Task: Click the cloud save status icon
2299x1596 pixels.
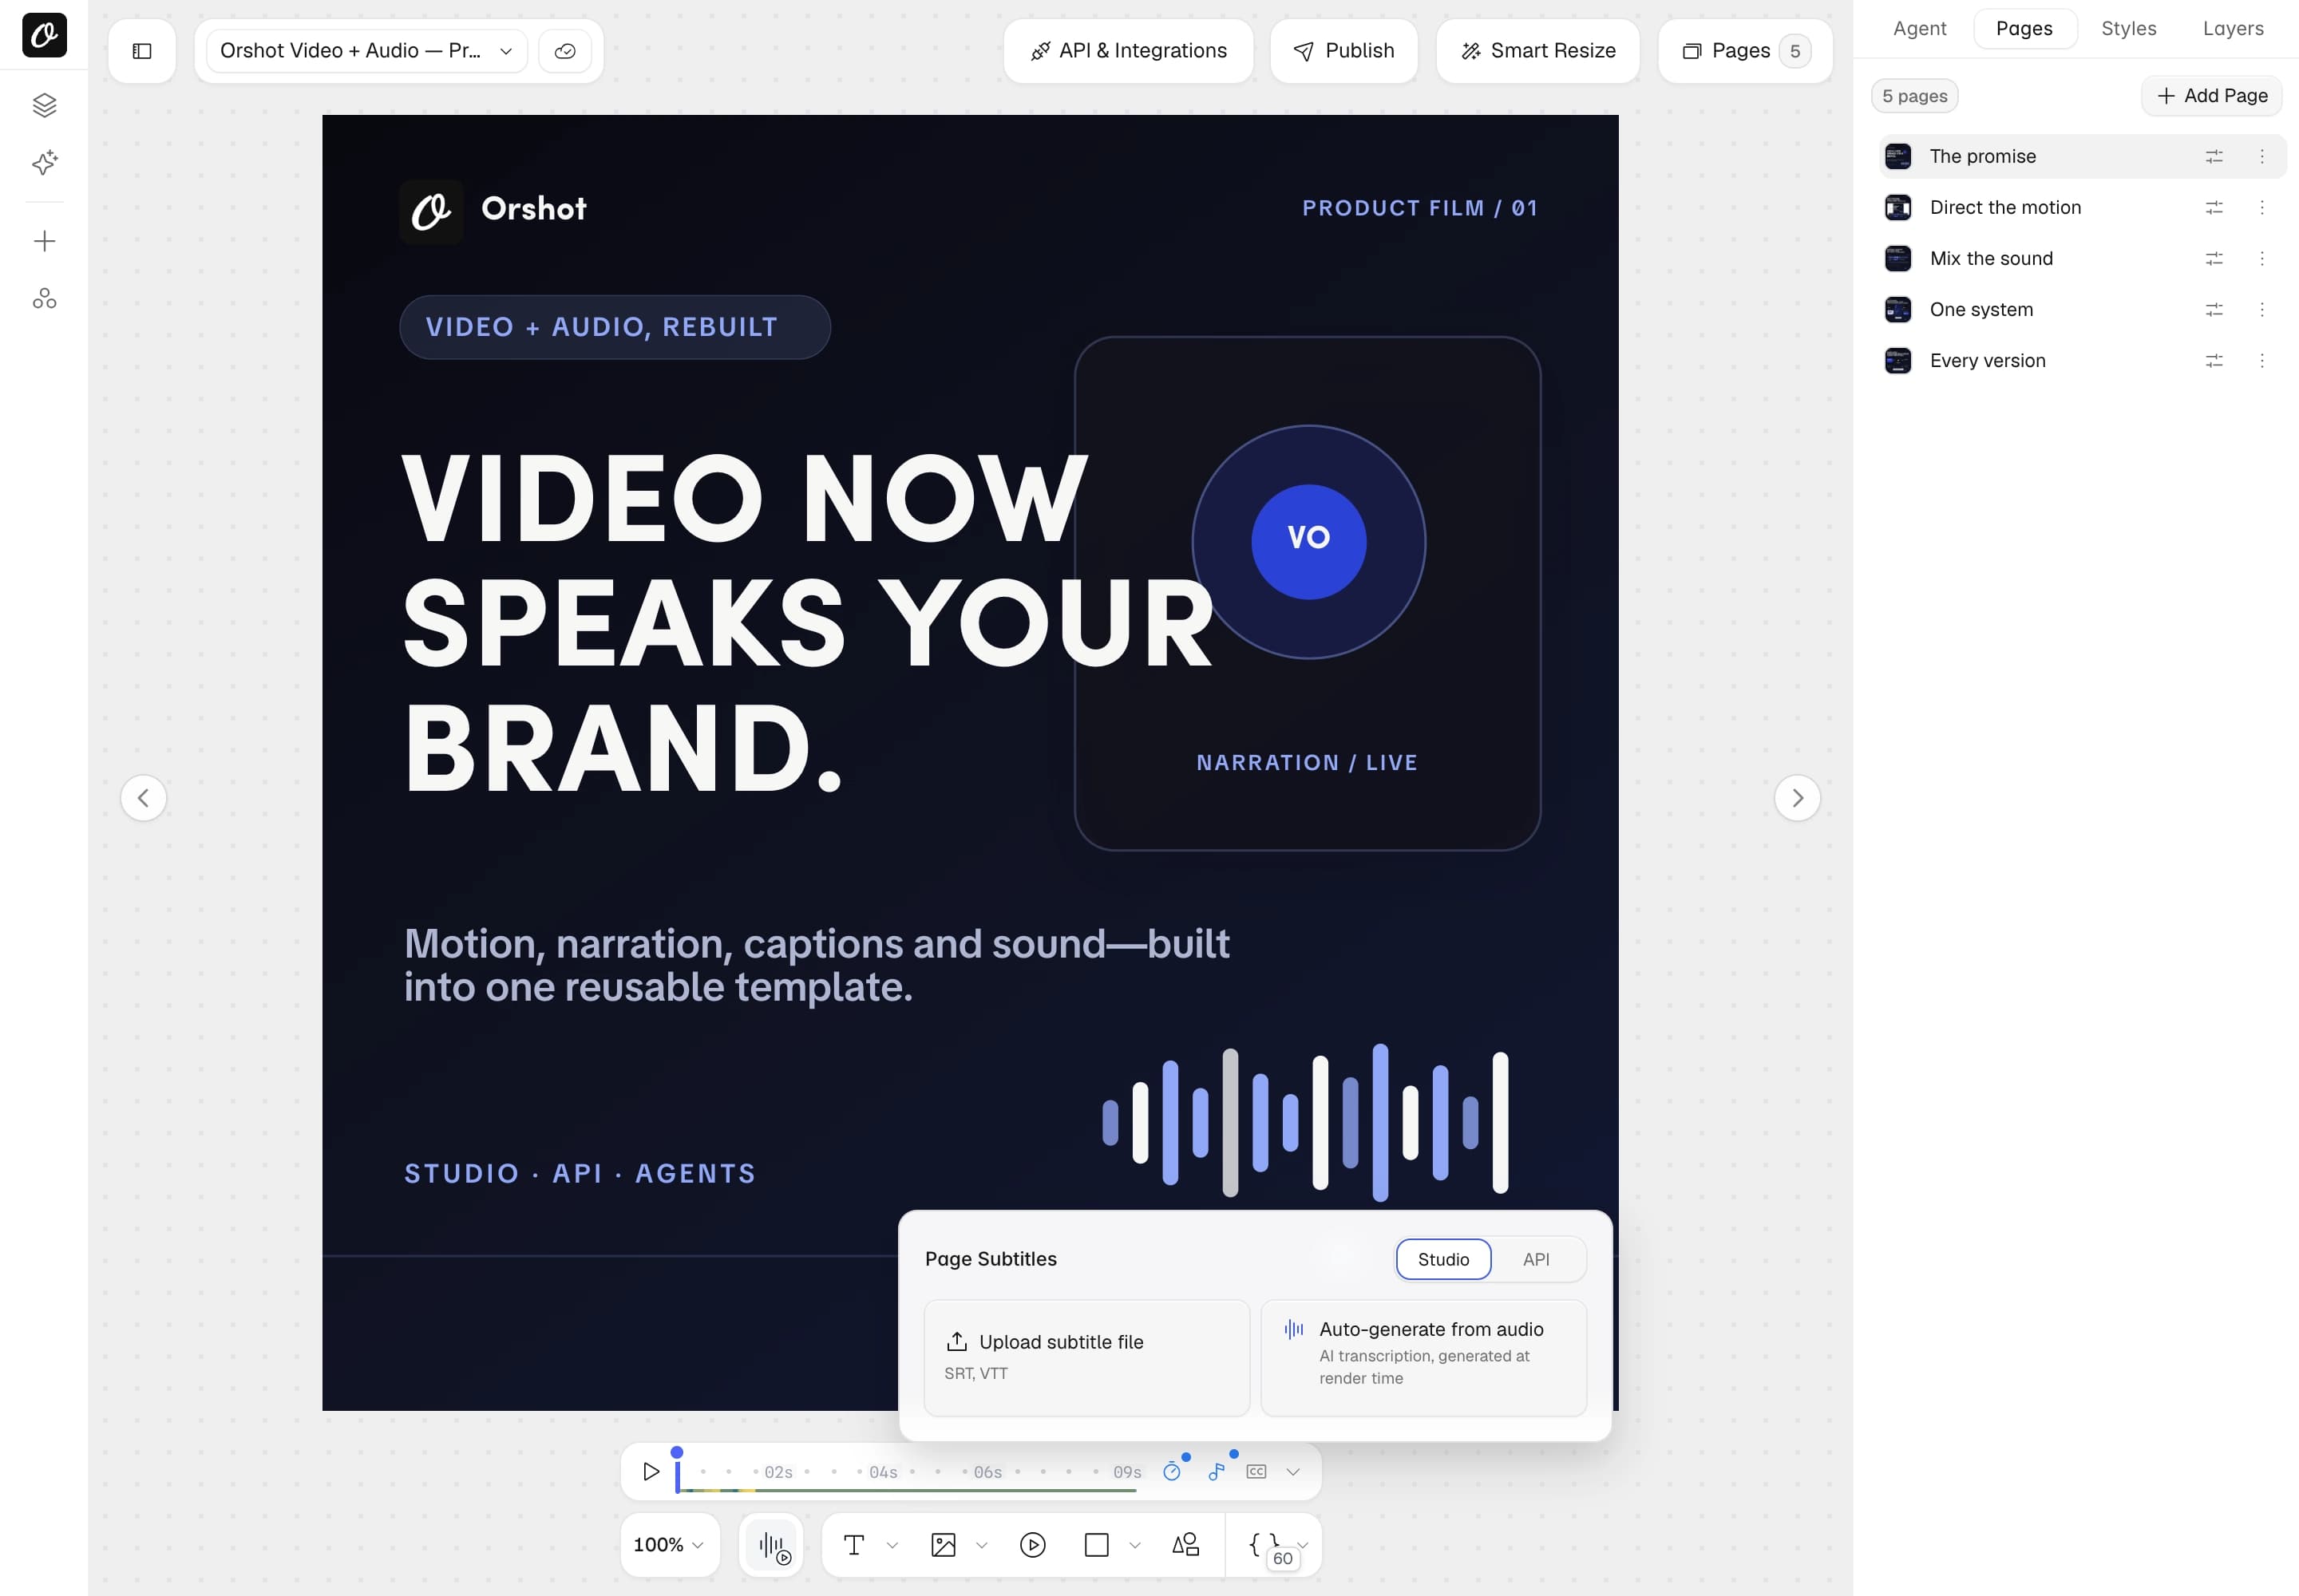Action: pyautogui.click(x=565, y=51)
